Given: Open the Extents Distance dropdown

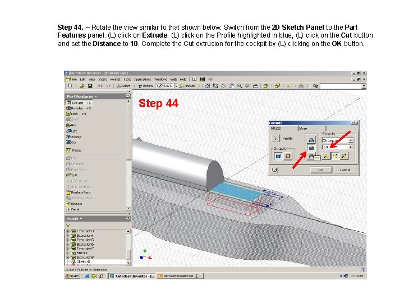Looking at the screenshot, I should tap(351, 140).
